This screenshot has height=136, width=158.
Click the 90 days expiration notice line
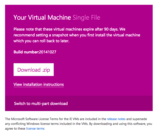[x=69, y=29]
